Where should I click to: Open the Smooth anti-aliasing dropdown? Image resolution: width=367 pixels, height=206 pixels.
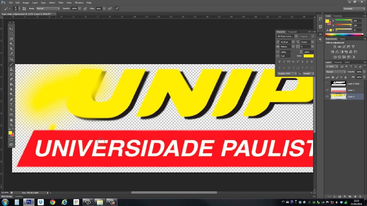click(x=309, y=74)
